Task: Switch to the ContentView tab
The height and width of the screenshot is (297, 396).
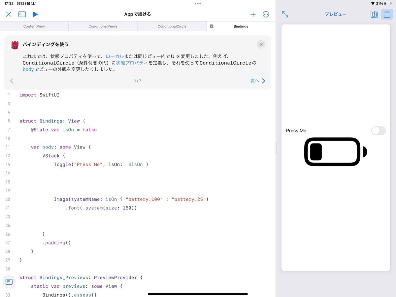Action: [34, 26]
